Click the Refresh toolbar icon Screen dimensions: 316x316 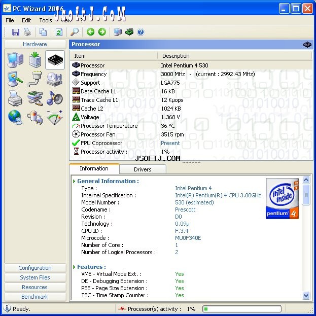pos(59,32)
